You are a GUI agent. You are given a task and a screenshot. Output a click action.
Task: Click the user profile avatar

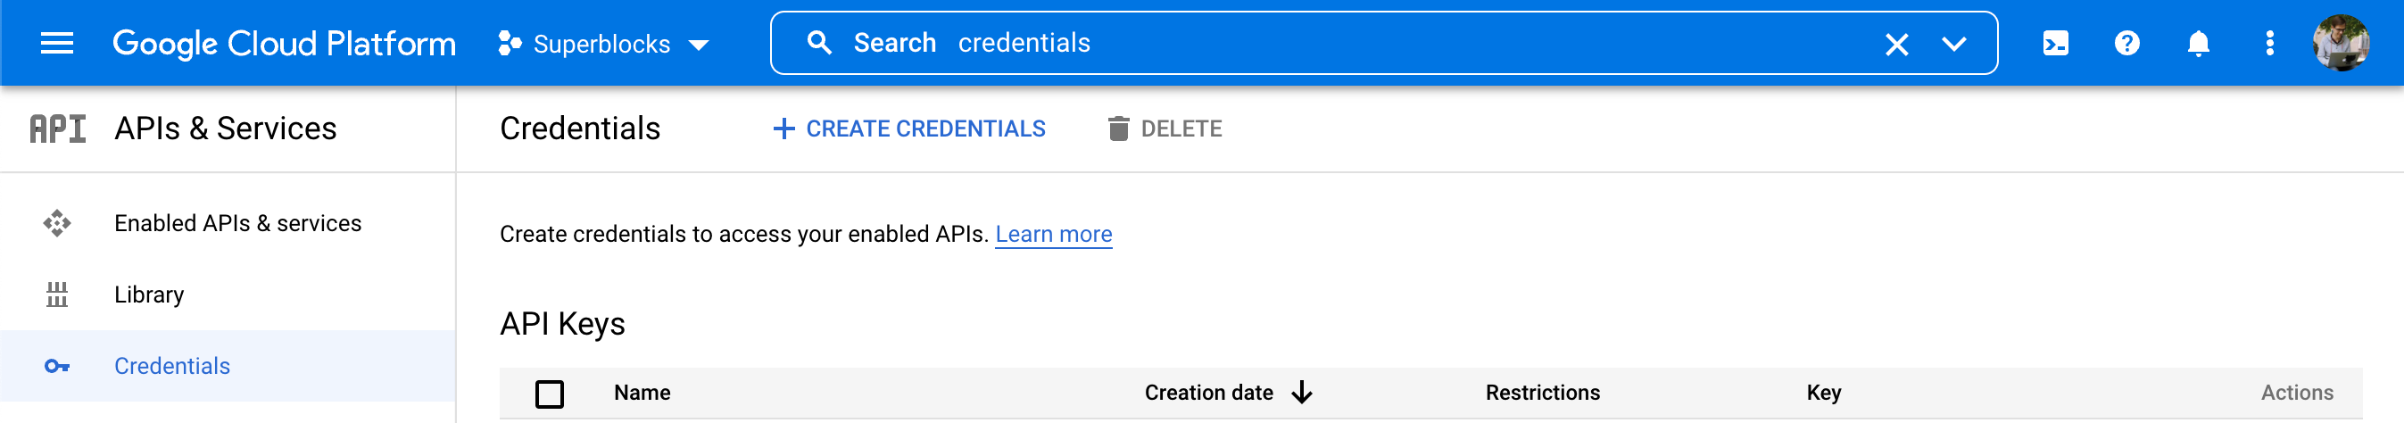point(2341,43)
